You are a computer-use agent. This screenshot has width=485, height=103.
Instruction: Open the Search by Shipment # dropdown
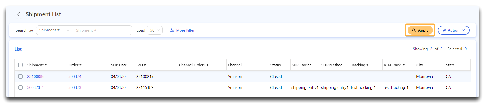(54, 30)
